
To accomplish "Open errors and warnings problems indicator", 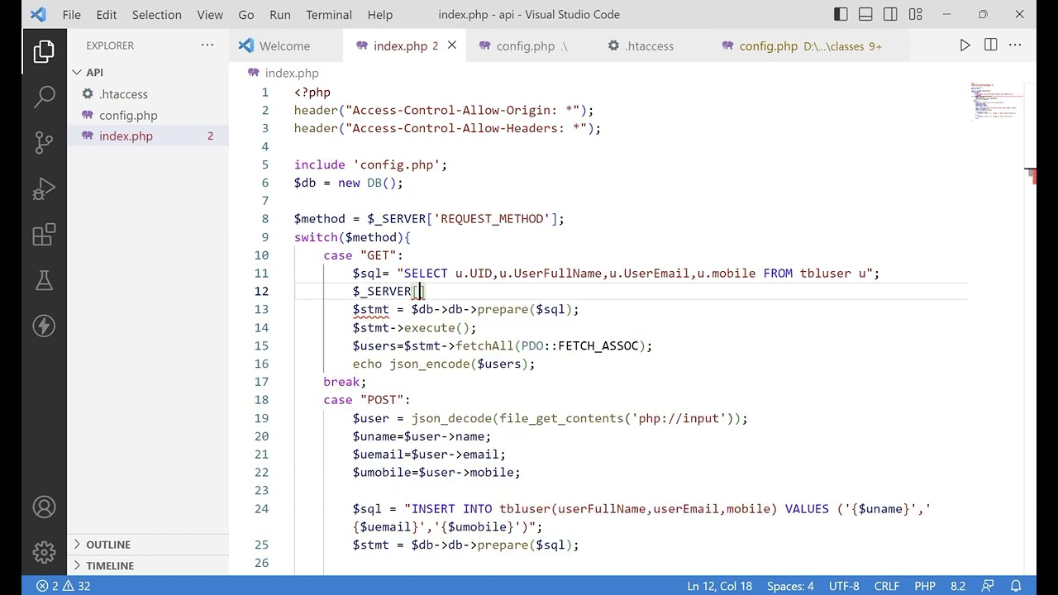I will (x=63, y=586).
